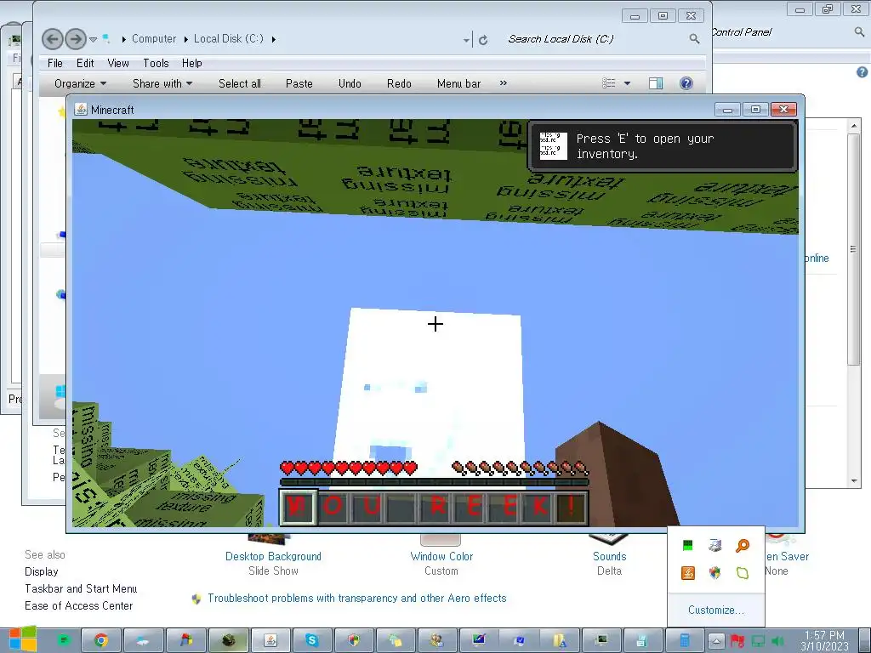Select hotbar slot with exclamation mark
Image resolution: width=871 pixels, height=653 pixels.
coord(571,507)
